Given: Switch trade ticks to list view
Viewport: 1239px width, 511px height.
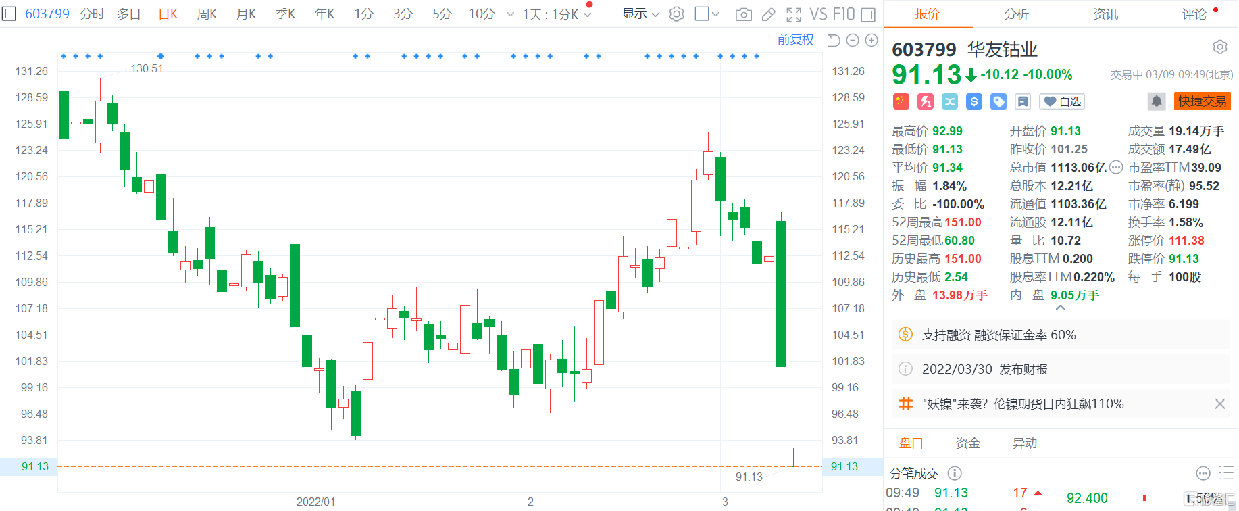Looking at the screenshot, I should click(x=1226, y=473).
